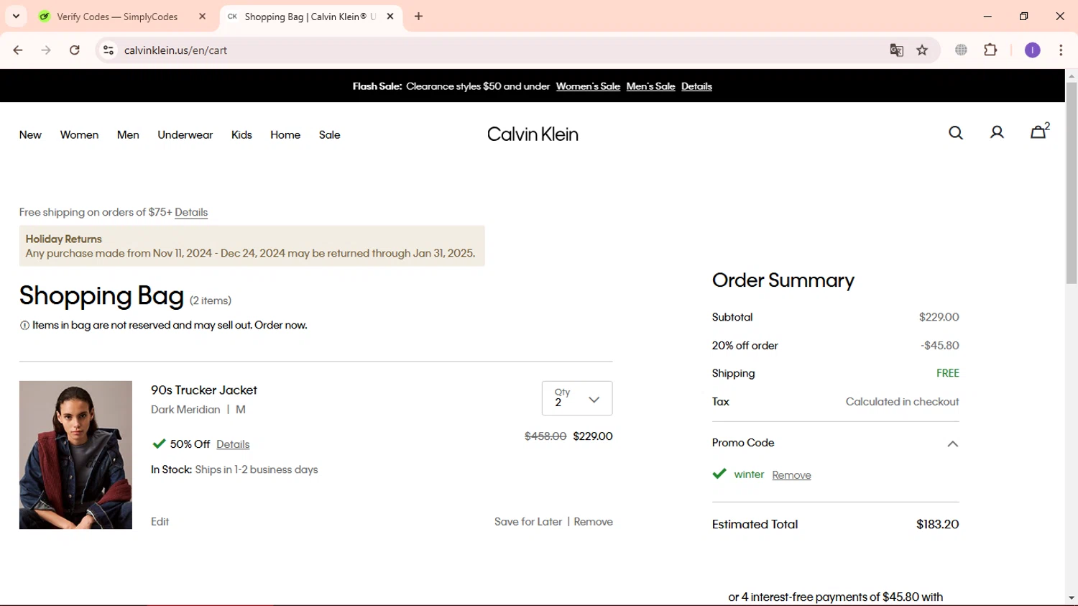Click the scrollbar down arrow
Image resolution: width=1078 pixels, height=606 pixels.
[1072, 598]
